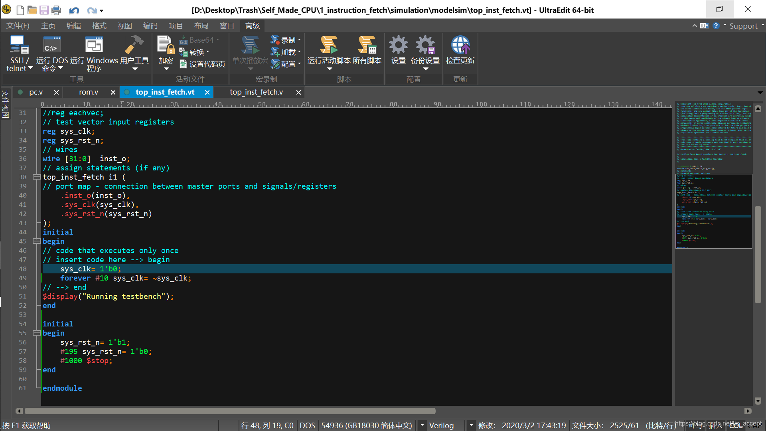
Task: Click run active script icon
Action: click(329, 45)
